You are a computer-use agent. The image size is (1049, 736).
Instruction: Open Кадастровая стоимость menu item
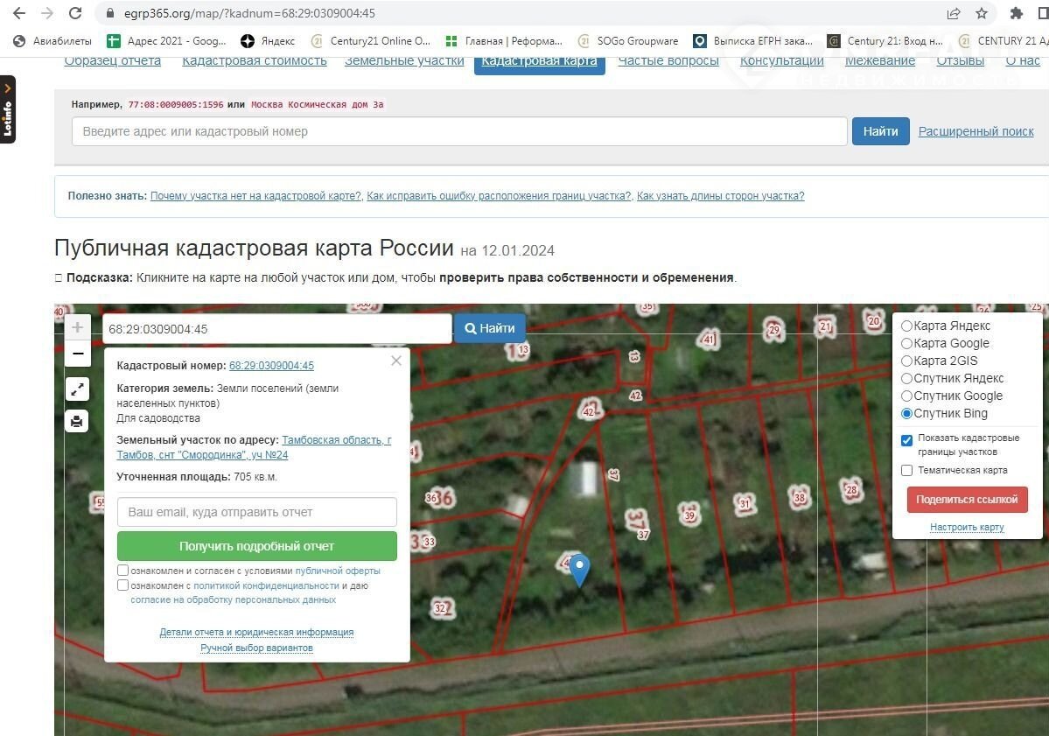(254, 61)
